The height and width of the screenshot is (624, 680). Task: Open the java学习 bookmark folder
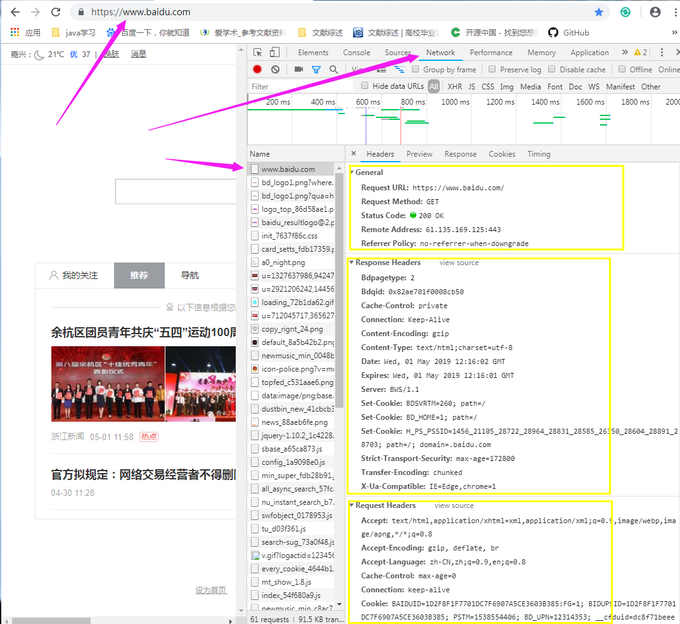74,32
